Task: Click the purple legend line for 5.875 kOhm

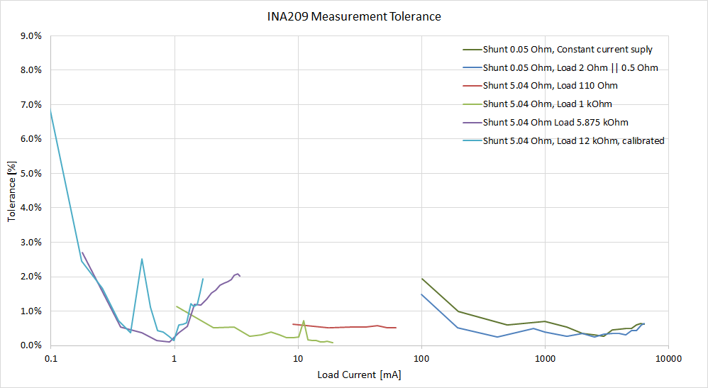Action: click(472, 123)
